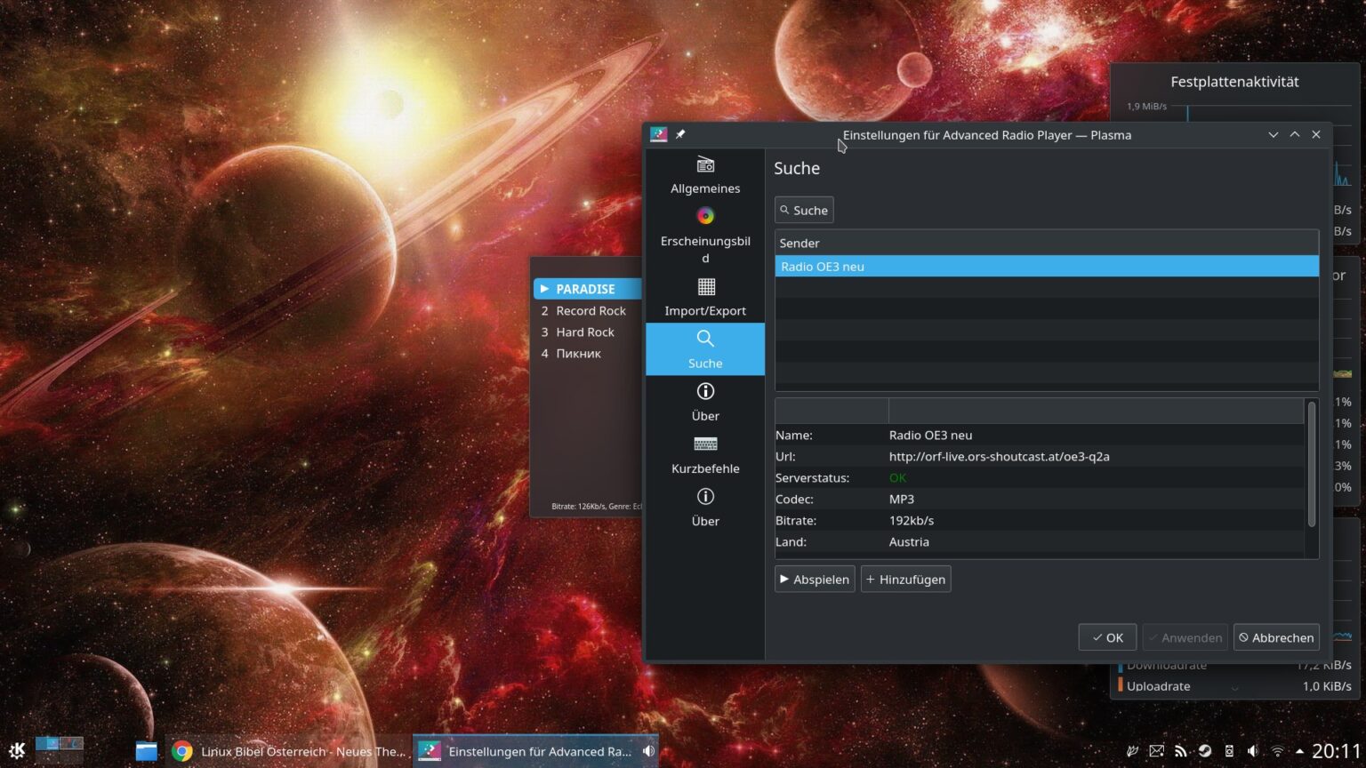Open the KDE application launcher

coord(17,751)
